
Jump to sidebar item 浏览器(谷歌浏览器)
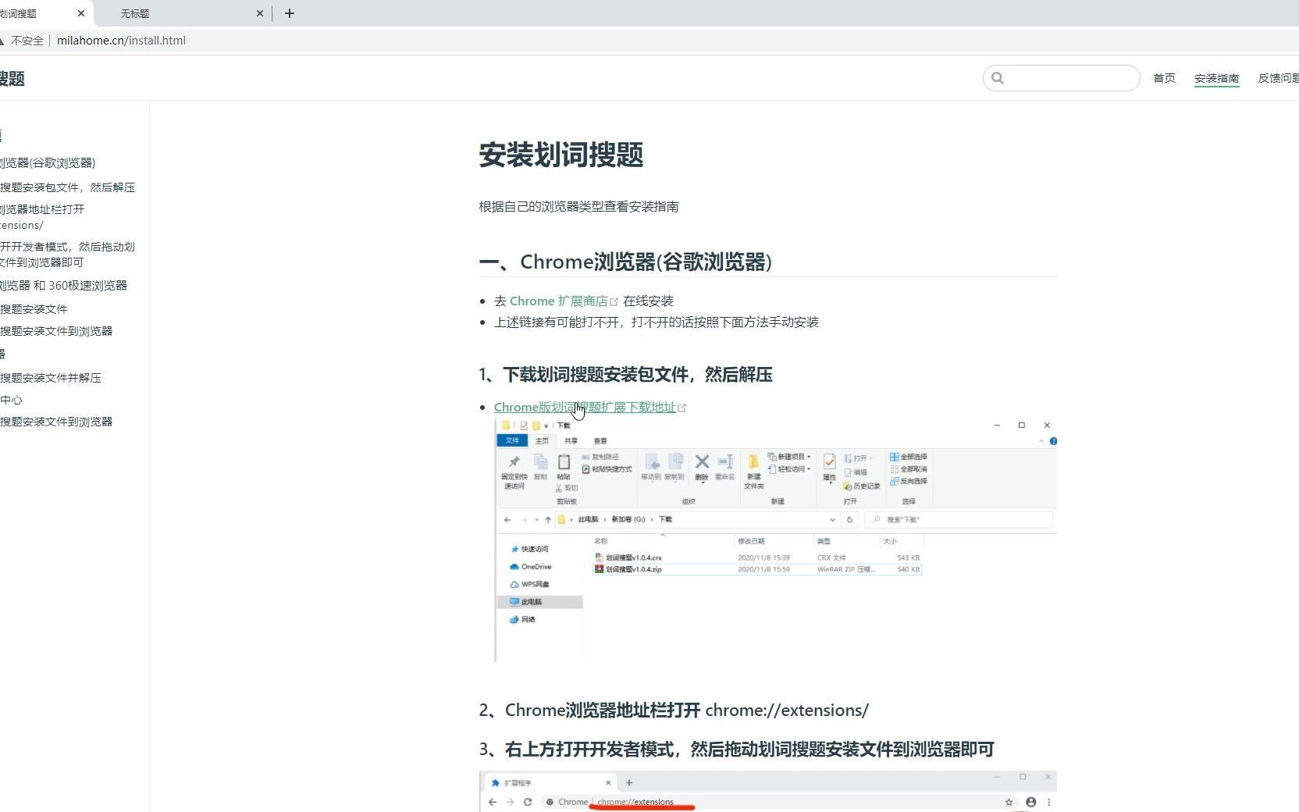(48, 162)
